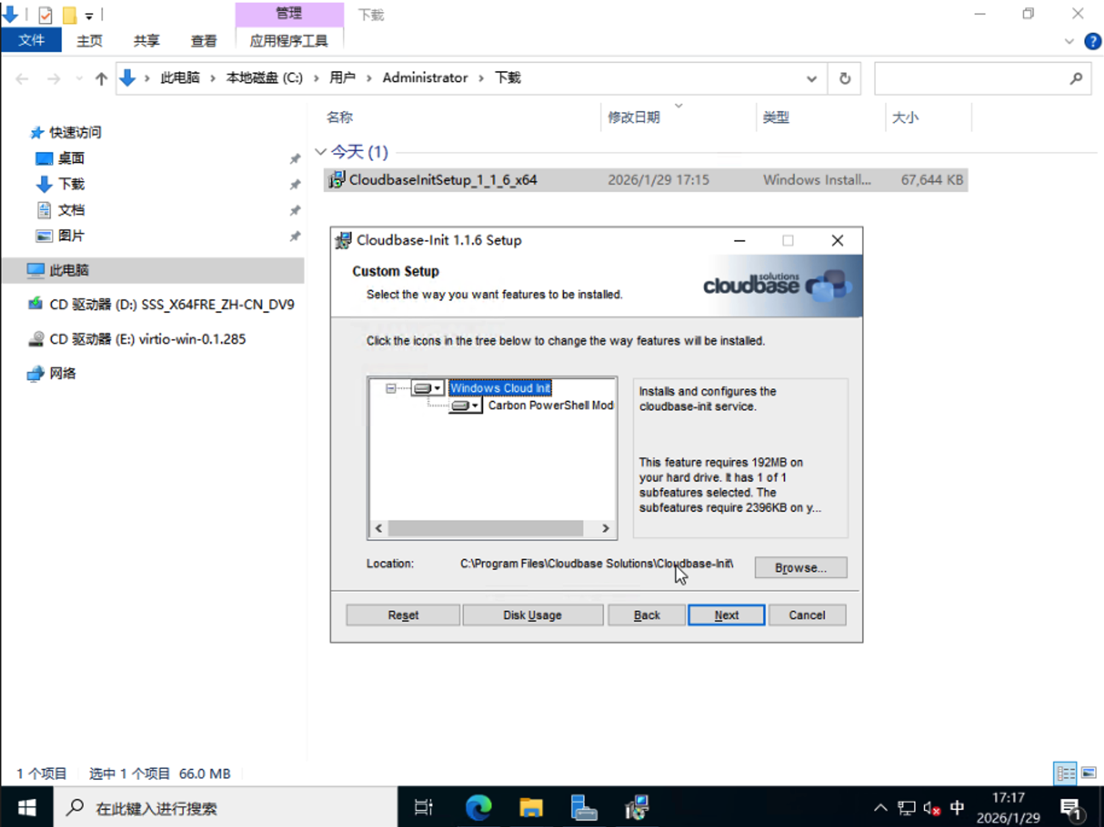Click the Browse button for install location

pyautogui.click(x=801, y=567)
